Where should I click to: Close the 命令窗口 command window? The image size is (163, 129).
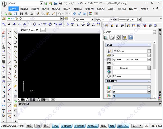coord(160,104)
